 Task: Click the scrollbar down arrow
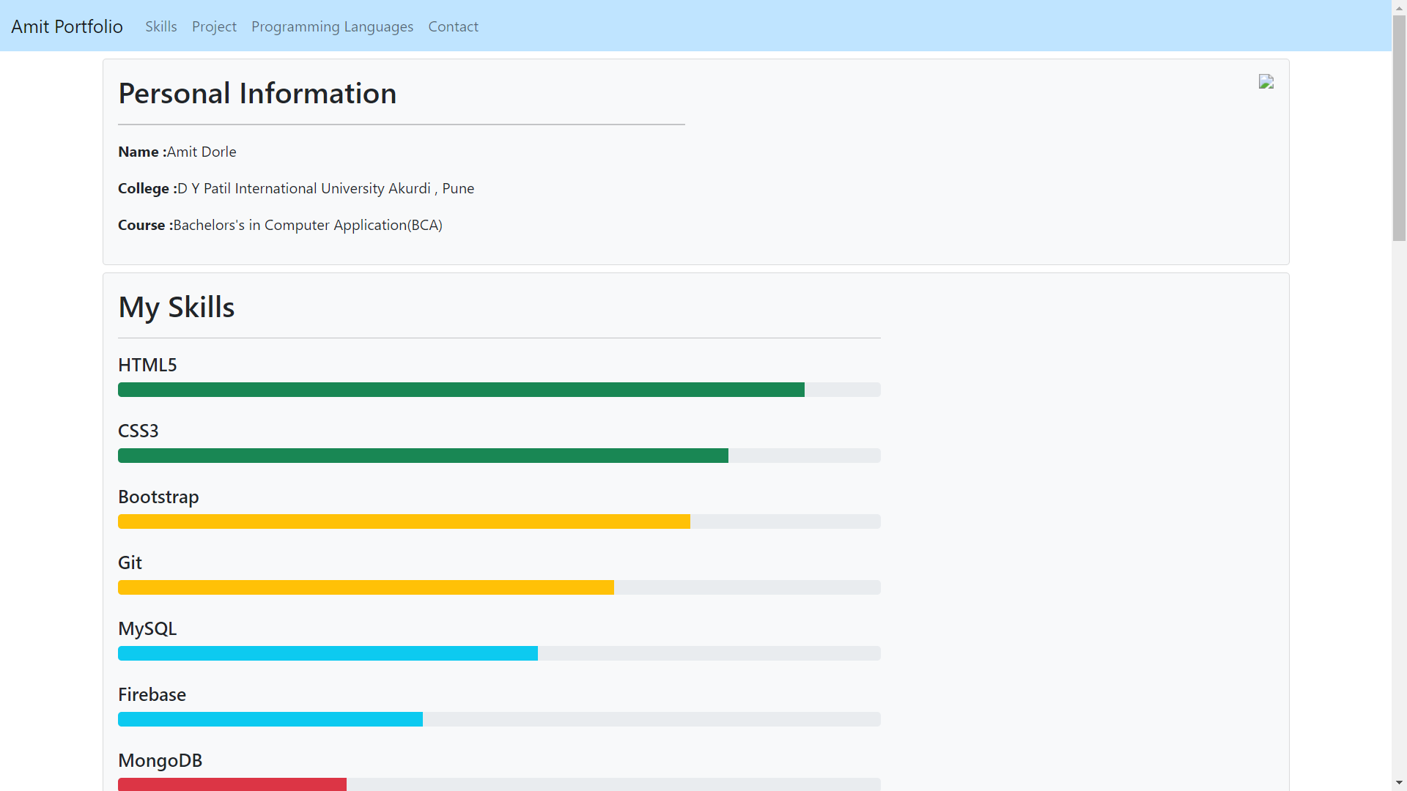1399,783
